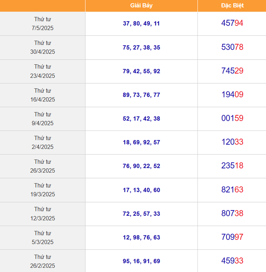The height and width of the screenshot is (272, 266).
Task: Click the Giải Bảy column header
Action: 141,6
